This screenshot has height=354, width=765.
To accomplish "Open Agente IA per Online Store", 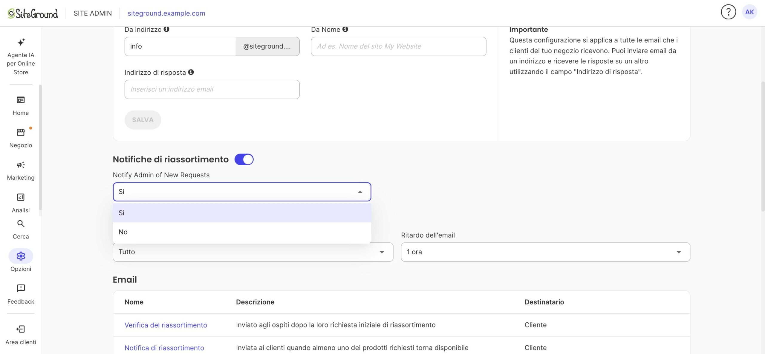I will (21, 57).
